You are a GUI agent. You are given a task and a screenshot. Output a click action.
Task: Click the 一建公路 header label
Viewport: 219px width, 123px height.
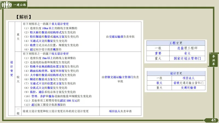click(20, 5)
